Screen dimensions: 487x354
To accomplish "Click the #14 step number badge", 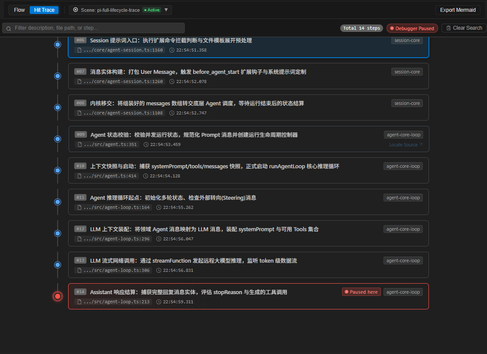I will pos(80,292).
